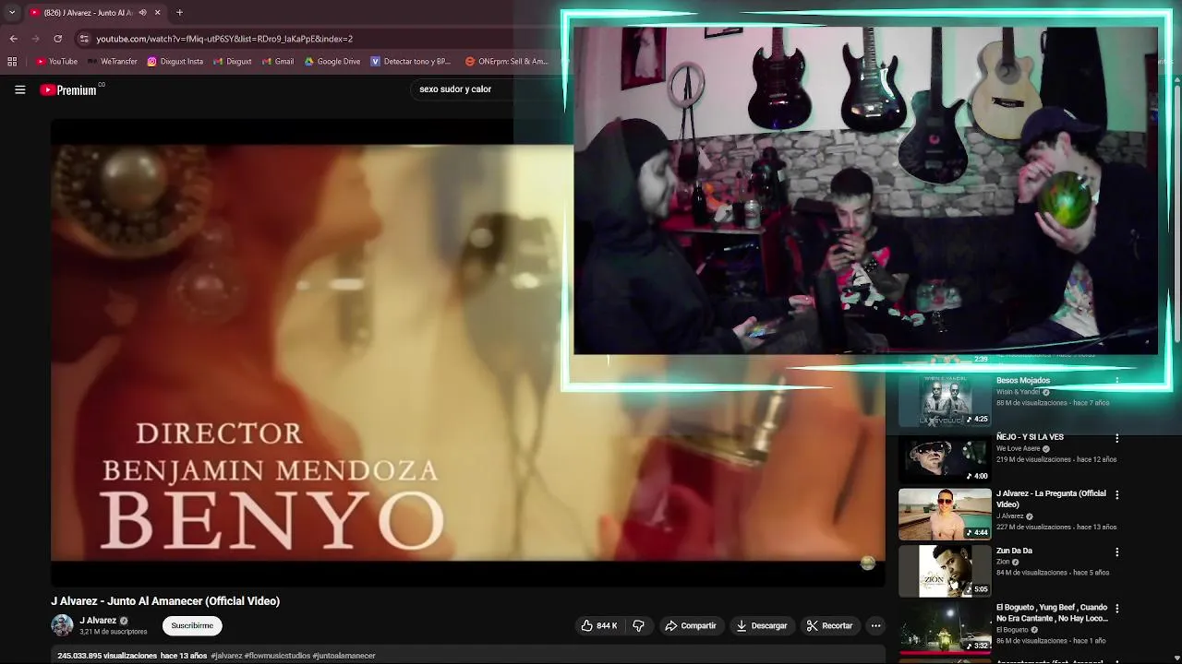The height and width of the screenshot is (664, 1182).
Task: Open the #flowmusicstudios hashtag
Action: pos(277,656)
